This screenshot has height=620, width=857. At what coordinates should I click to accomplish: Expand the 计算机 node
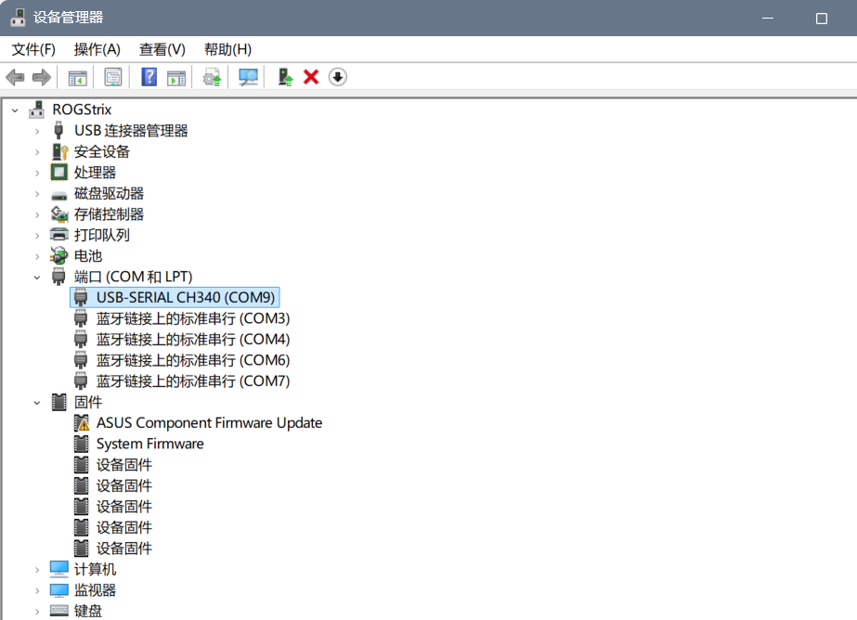(x=37, y=570)
